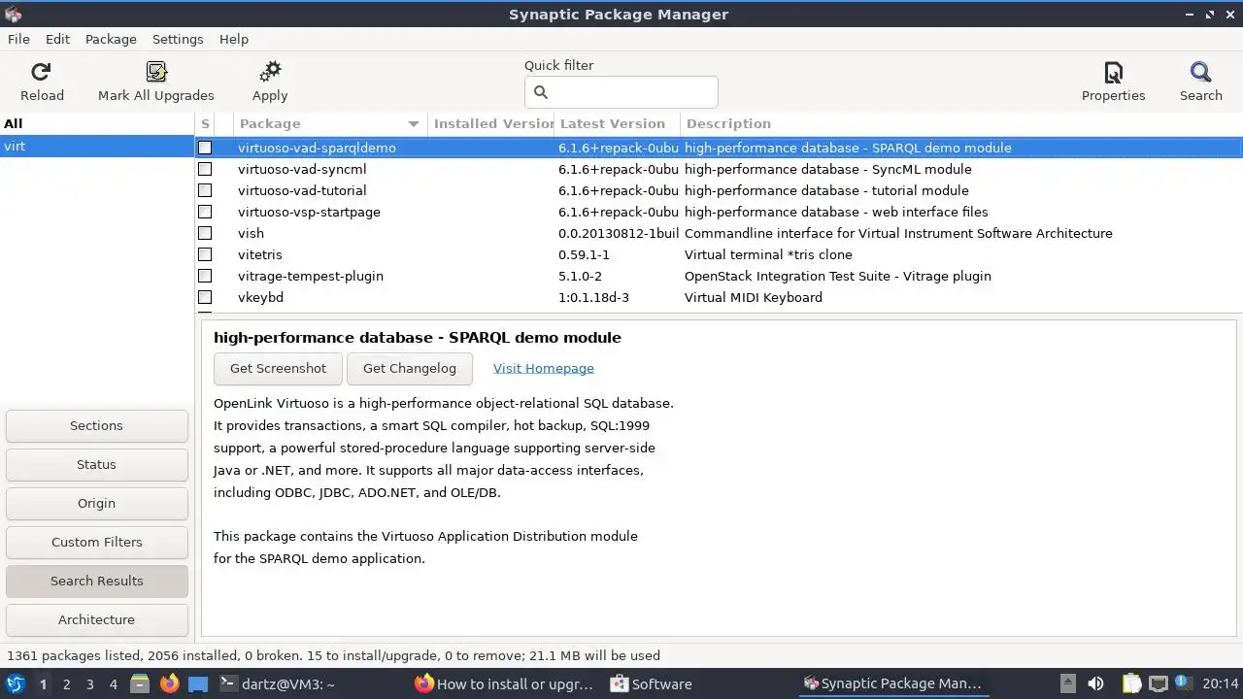Click the 20:14 clock
The image size is (1243, 699).
[x=1221, y=683]
